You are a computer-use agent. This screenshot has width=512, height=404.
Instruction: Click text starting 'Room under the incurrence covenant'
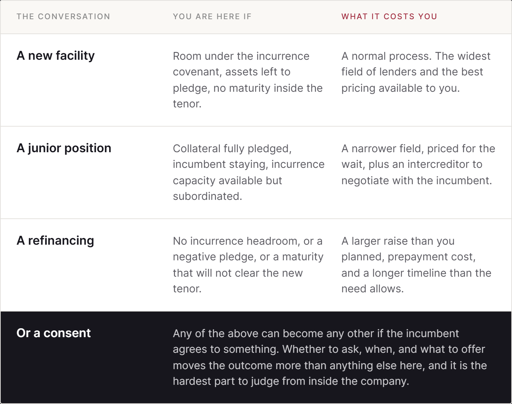click(248, 80)
